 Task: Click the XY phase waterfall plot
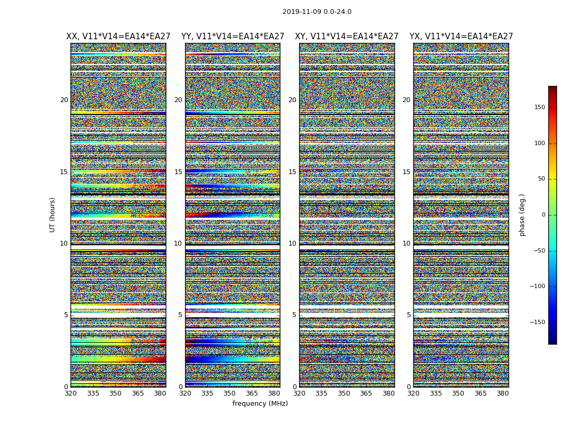tap(347, 215)
